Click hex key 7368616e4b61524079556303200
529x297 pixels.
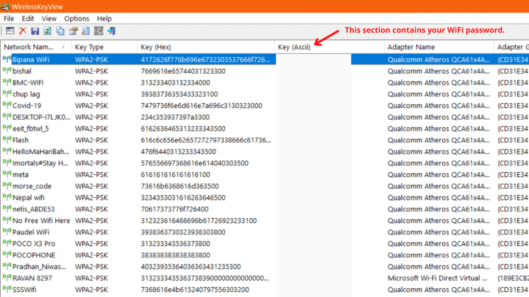tap(195, 290)
